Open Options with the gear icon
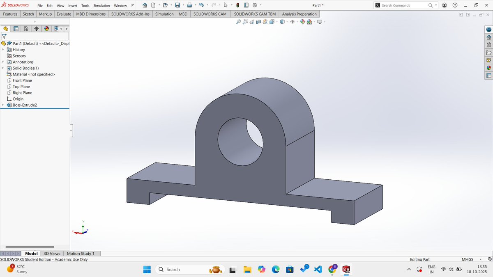The image size is (493, 277). [x=255, y=5]
